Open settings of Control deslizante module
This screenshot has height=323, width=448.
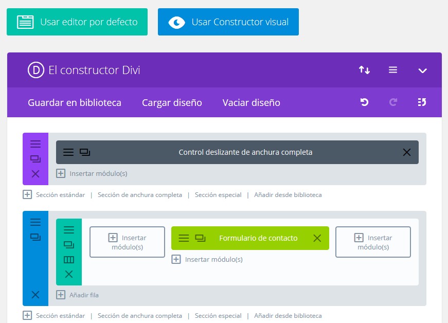(x=68, y=152)
